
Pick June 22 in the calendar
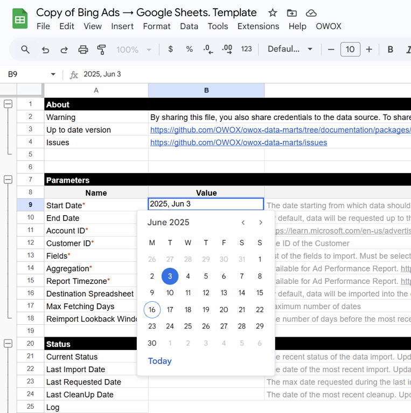[260, 310]
